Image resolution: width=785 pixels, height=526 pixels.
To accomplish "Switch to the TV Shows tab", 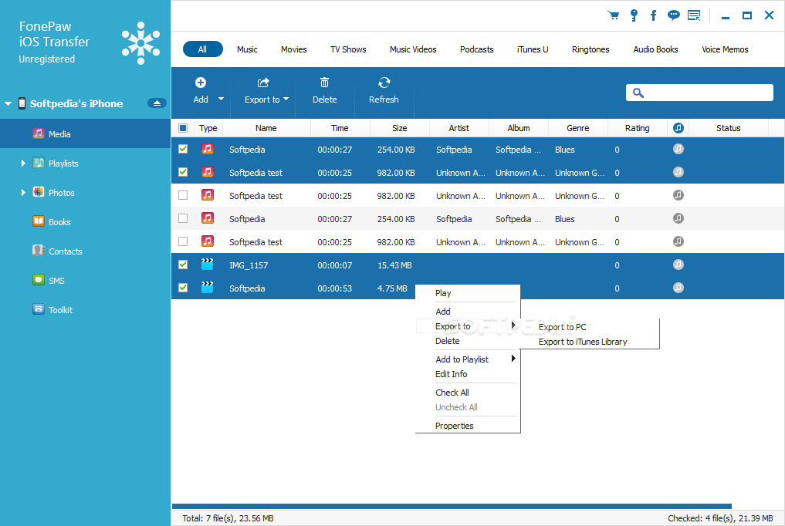I will tap(348, 49).
